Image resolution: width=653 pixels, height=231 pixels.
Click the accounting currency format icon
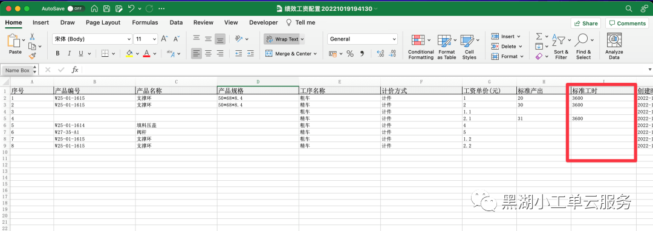(x=333, y=54)
